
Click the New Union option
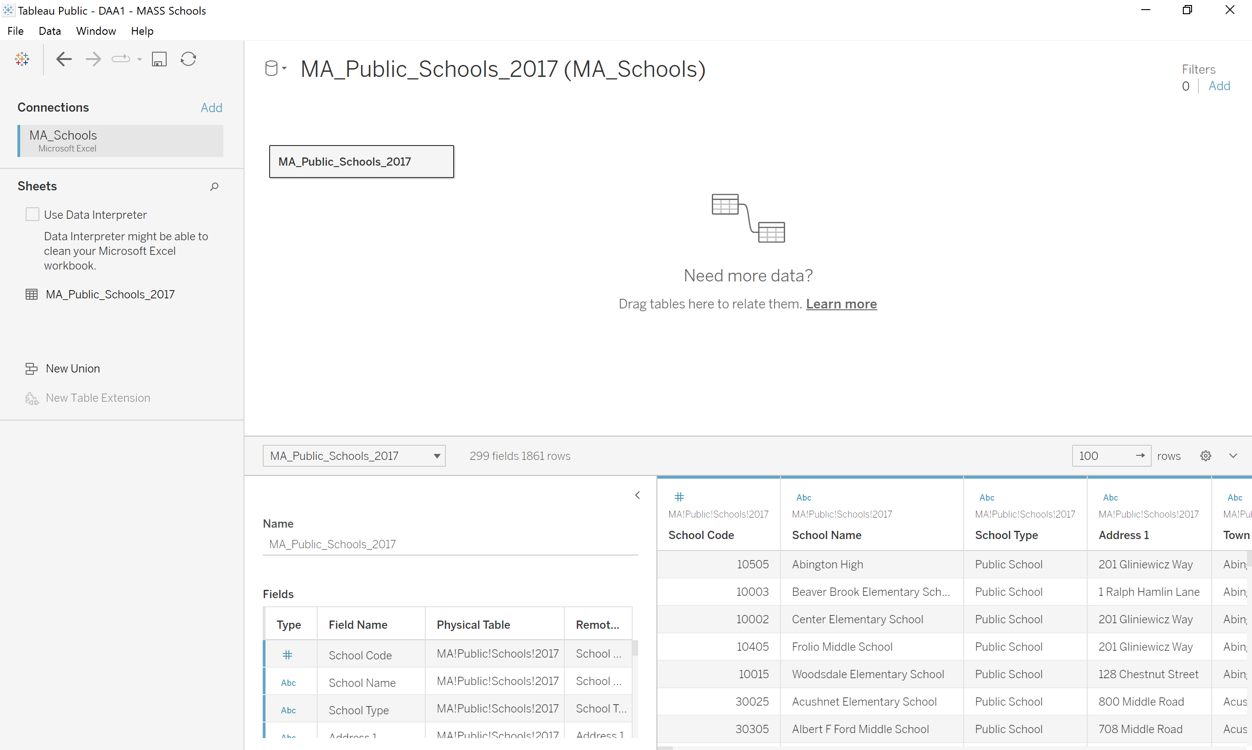point(73,368)
